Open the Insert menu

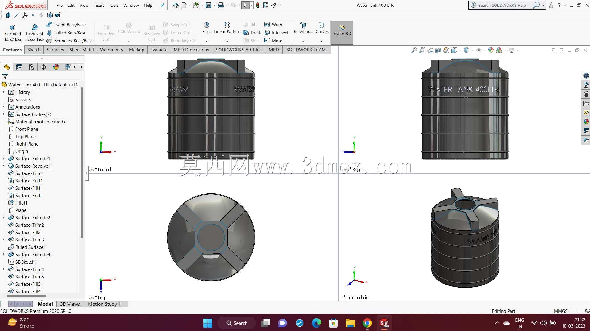(x=99, y=5)
